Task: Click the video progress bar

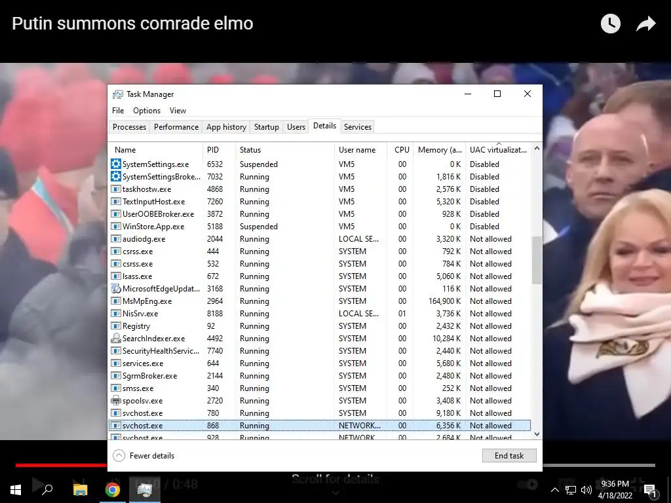Action: 335,465
